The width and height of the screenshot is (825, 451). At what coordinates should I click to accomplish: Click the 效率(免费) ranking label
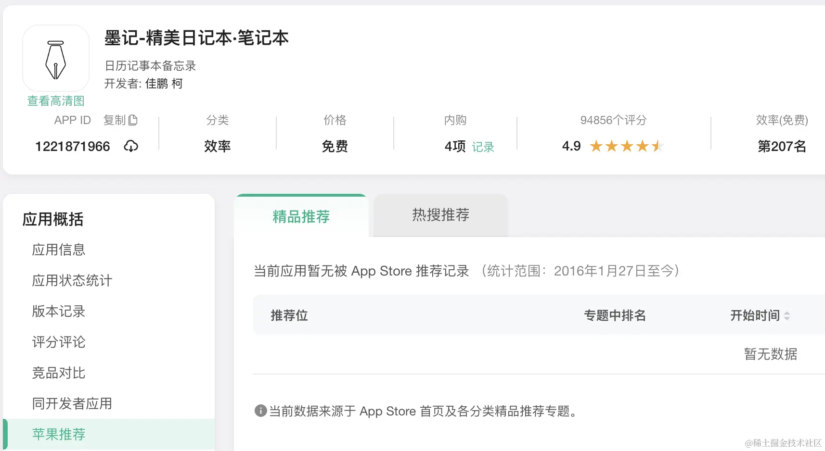click(782, 120)
